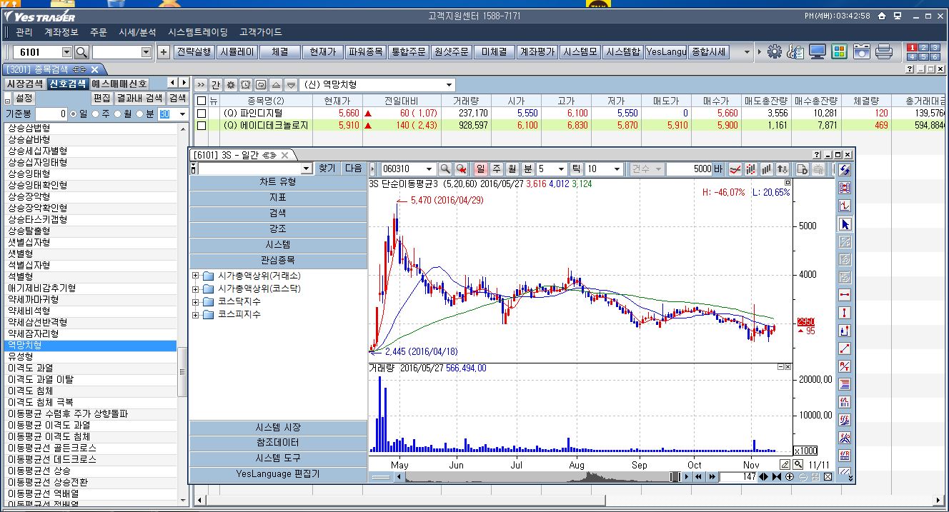
Task: Expand the 코스닥지수 tree folder
Action: (x=195, y=302)
